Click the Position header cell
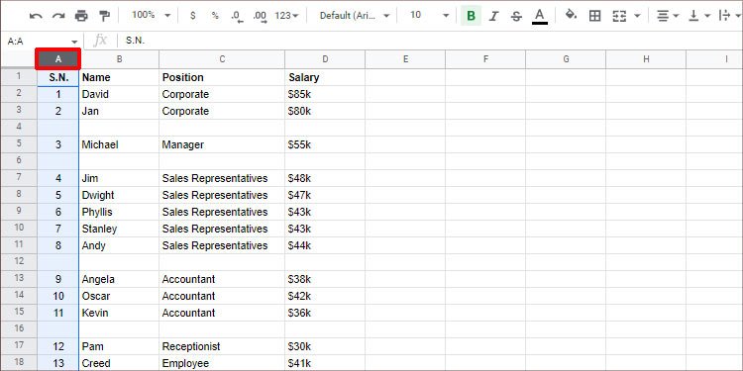This screenshot has width=743, height=371. [x=222, y=77]
